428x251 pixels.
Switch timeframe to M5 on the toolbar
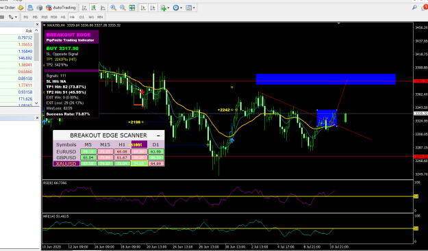pos(35,17)
